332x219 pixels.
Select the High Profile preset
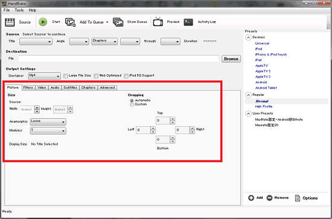(264, 106)
